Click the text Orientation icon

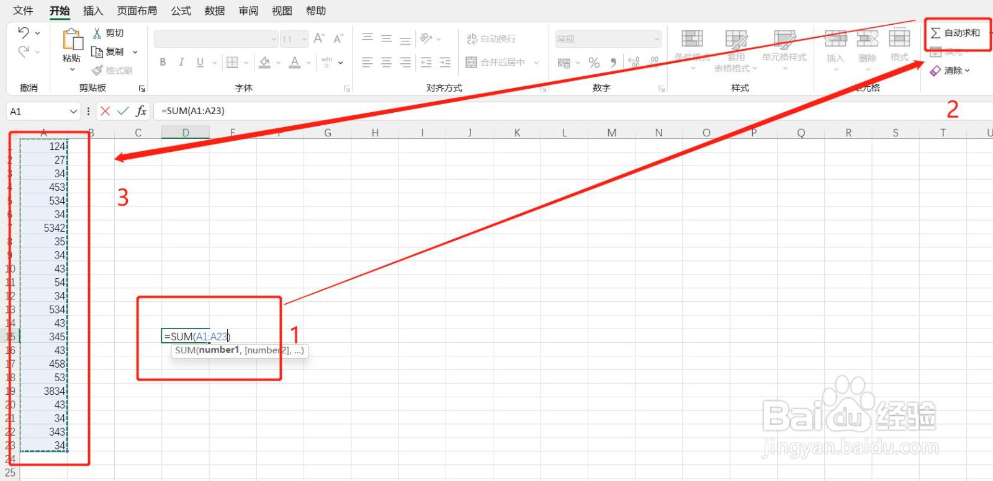pyautogui.click(x=426, y=38)
